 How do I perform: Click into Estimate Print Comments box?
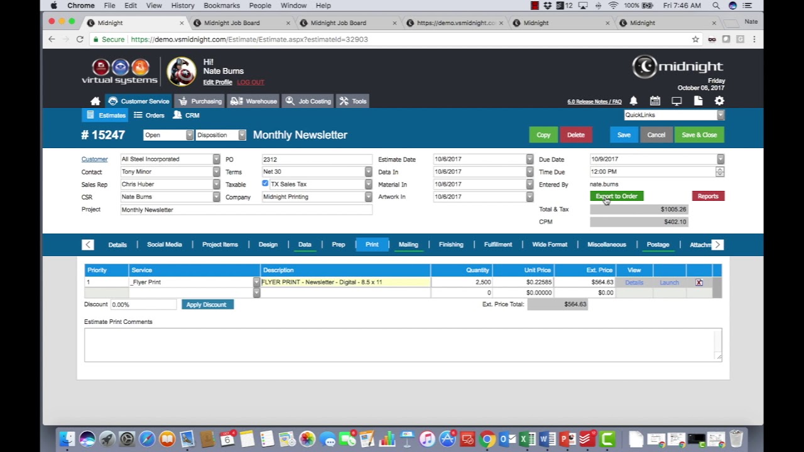(x=403, y=345)
